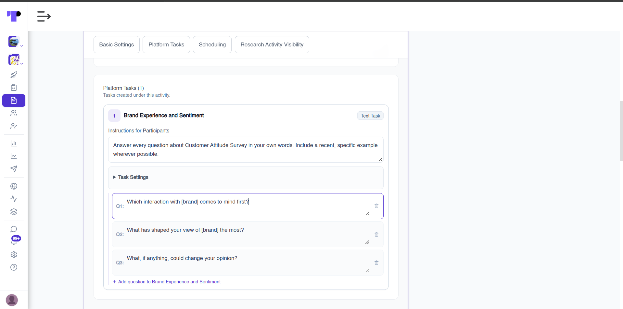Open the chat bubble sidebar icon

pyautogui.click(x=14, y=229)
